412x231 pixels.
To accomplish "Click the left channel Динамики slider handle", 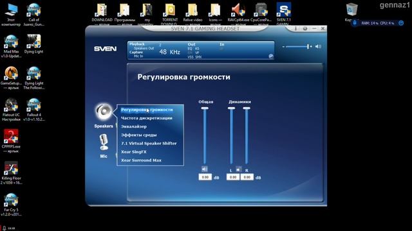I will [232, 108].
